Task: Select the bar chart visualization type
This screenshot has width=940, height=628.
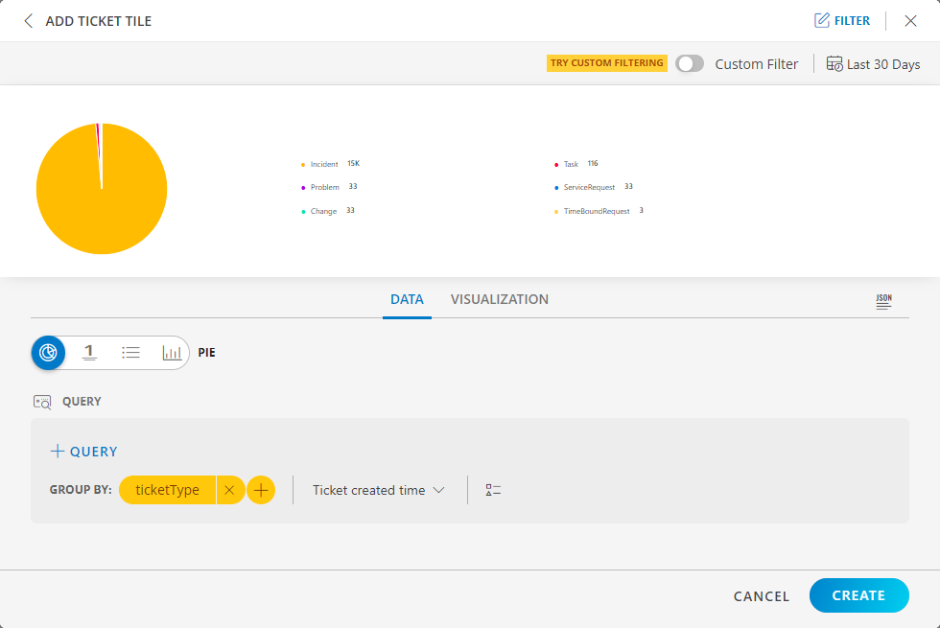Action: tap(172, 353)
